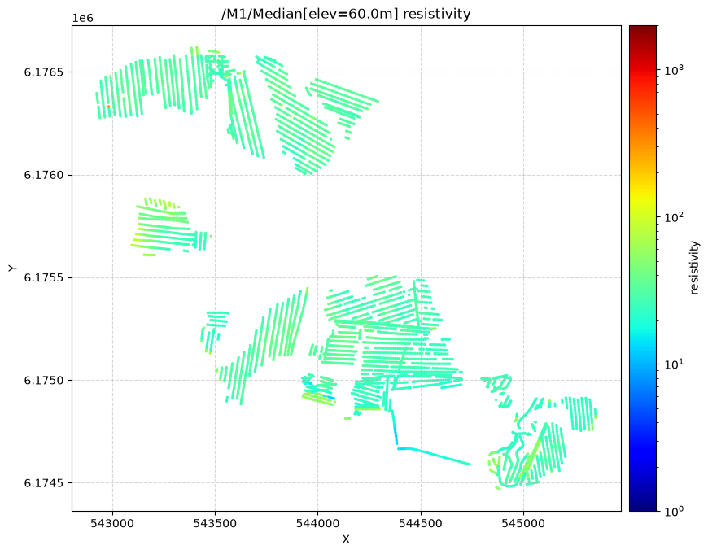Screen dimensions: 708x554
Task: Click the 10^2 colorbar tick label
Action: coord(675,216)
